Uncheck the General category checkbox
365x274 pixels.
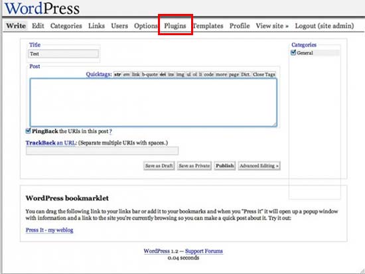pyautogui.click(x=293, y=52)
